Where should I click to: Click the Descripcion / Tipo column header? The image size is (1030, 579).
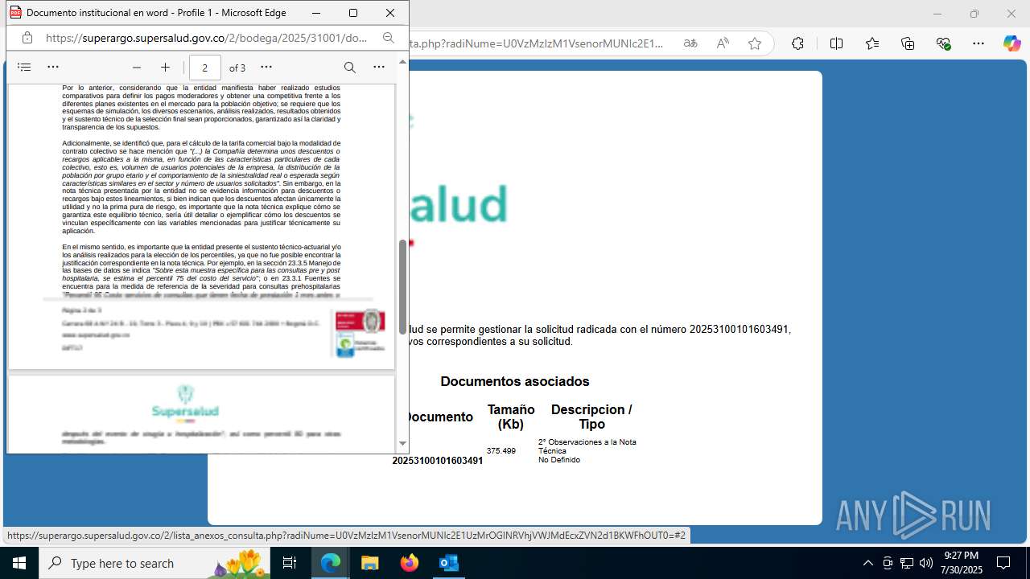pos(591,417)
